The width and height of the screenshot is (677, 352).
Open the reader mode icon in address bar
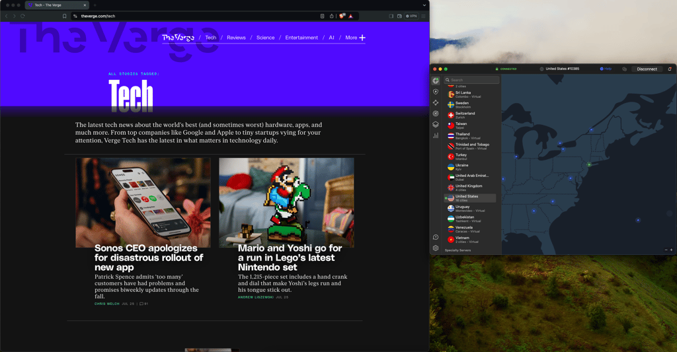322,16
